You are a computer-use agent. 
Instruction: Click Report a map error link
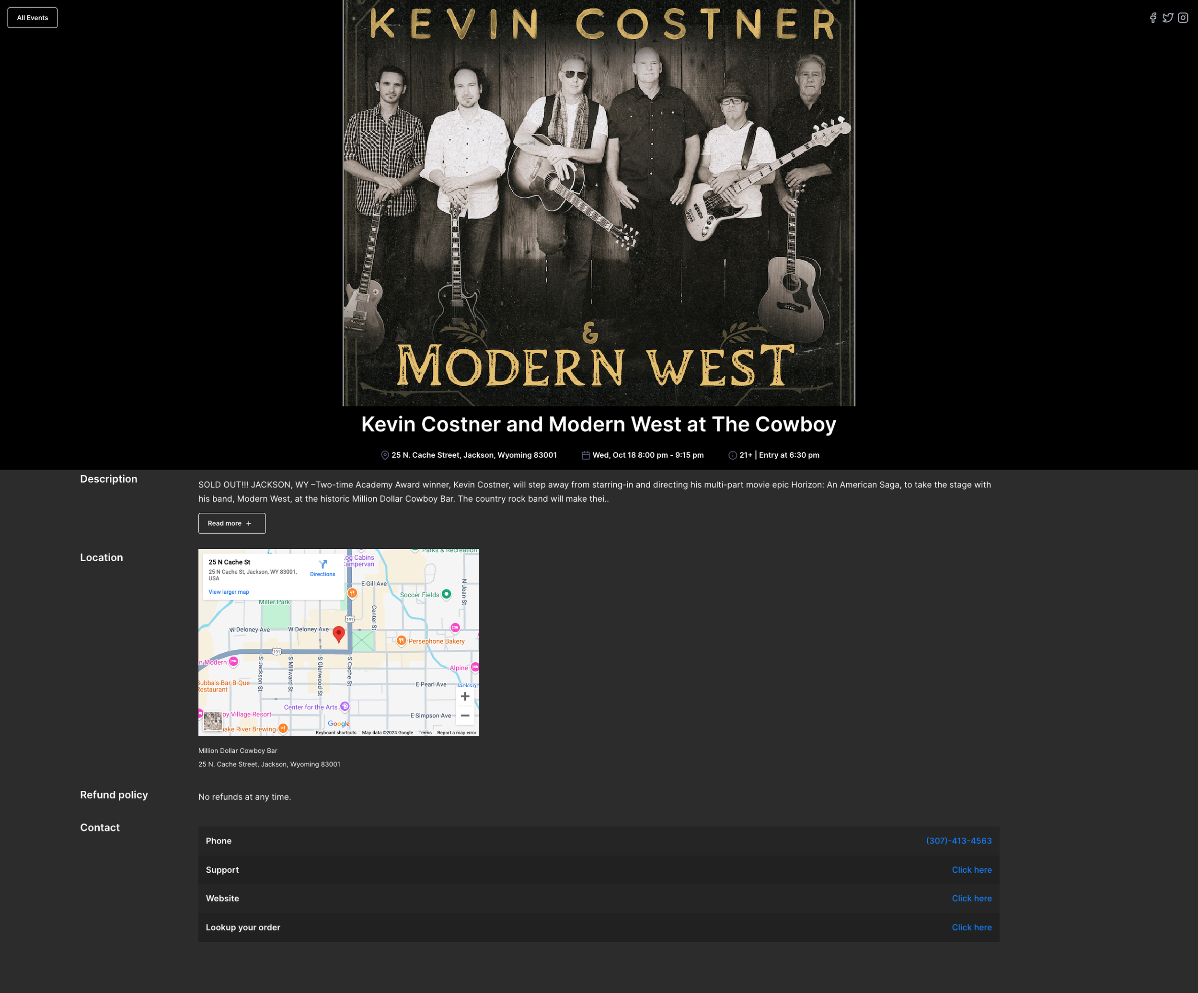point(456,733)
